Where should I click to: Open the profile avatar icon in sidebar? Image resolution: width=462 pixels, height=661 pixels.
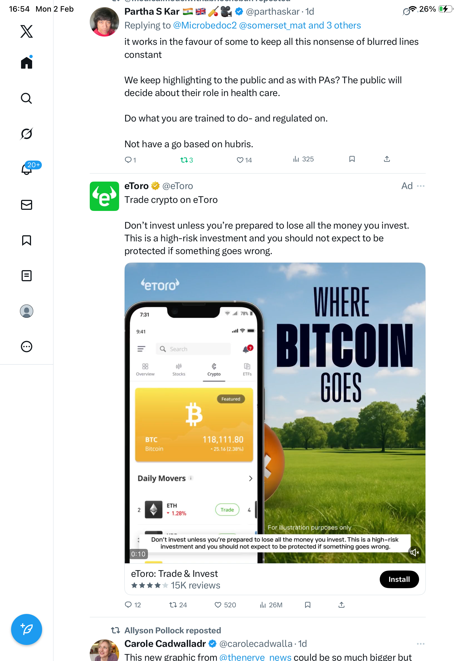click(x=27, y=311)
